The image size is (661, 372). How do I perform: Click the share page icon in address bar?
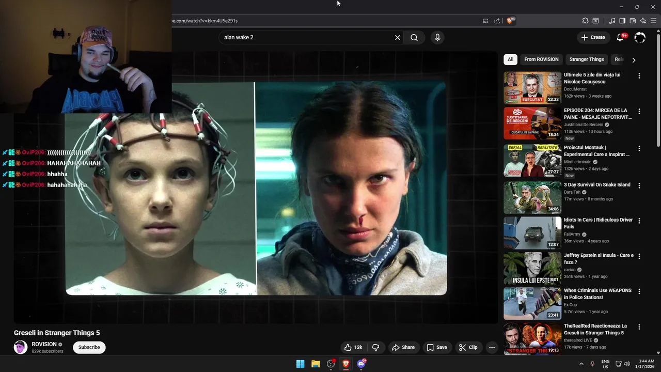tap(497, 21)
